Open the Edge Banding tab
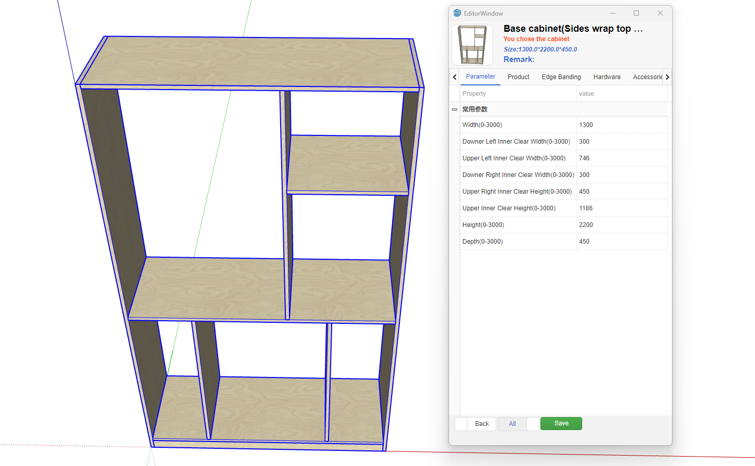This screenshot has width=755, height=466. point(561,77)
